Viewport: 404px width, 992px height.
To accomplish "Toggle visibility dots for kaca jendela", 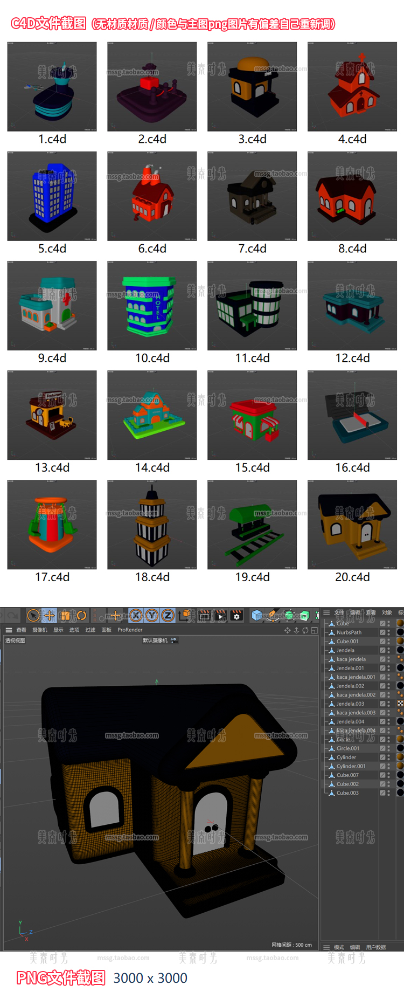I will tap(388, 659).
